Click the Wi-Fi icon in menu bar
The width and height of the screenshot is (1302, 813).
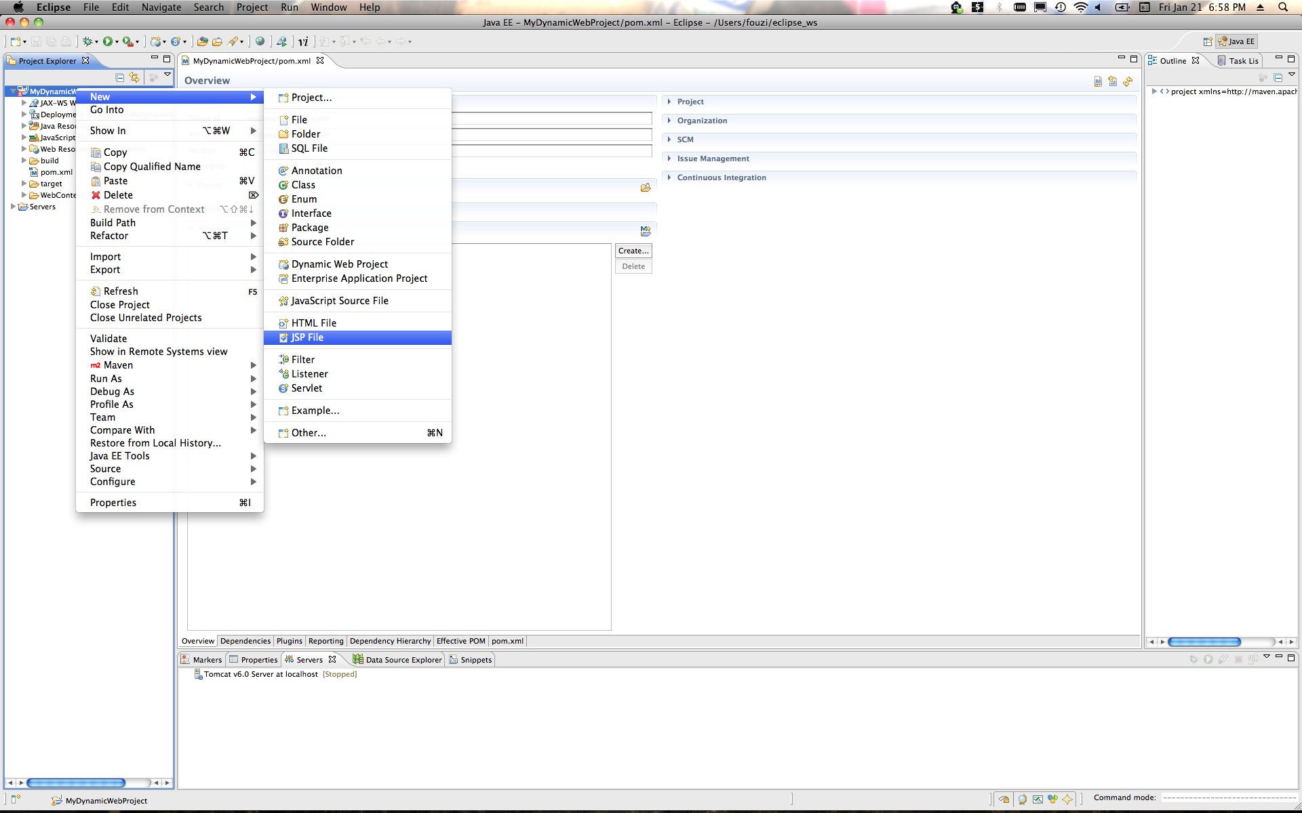pyautogui.click(x=1081, y=7)
